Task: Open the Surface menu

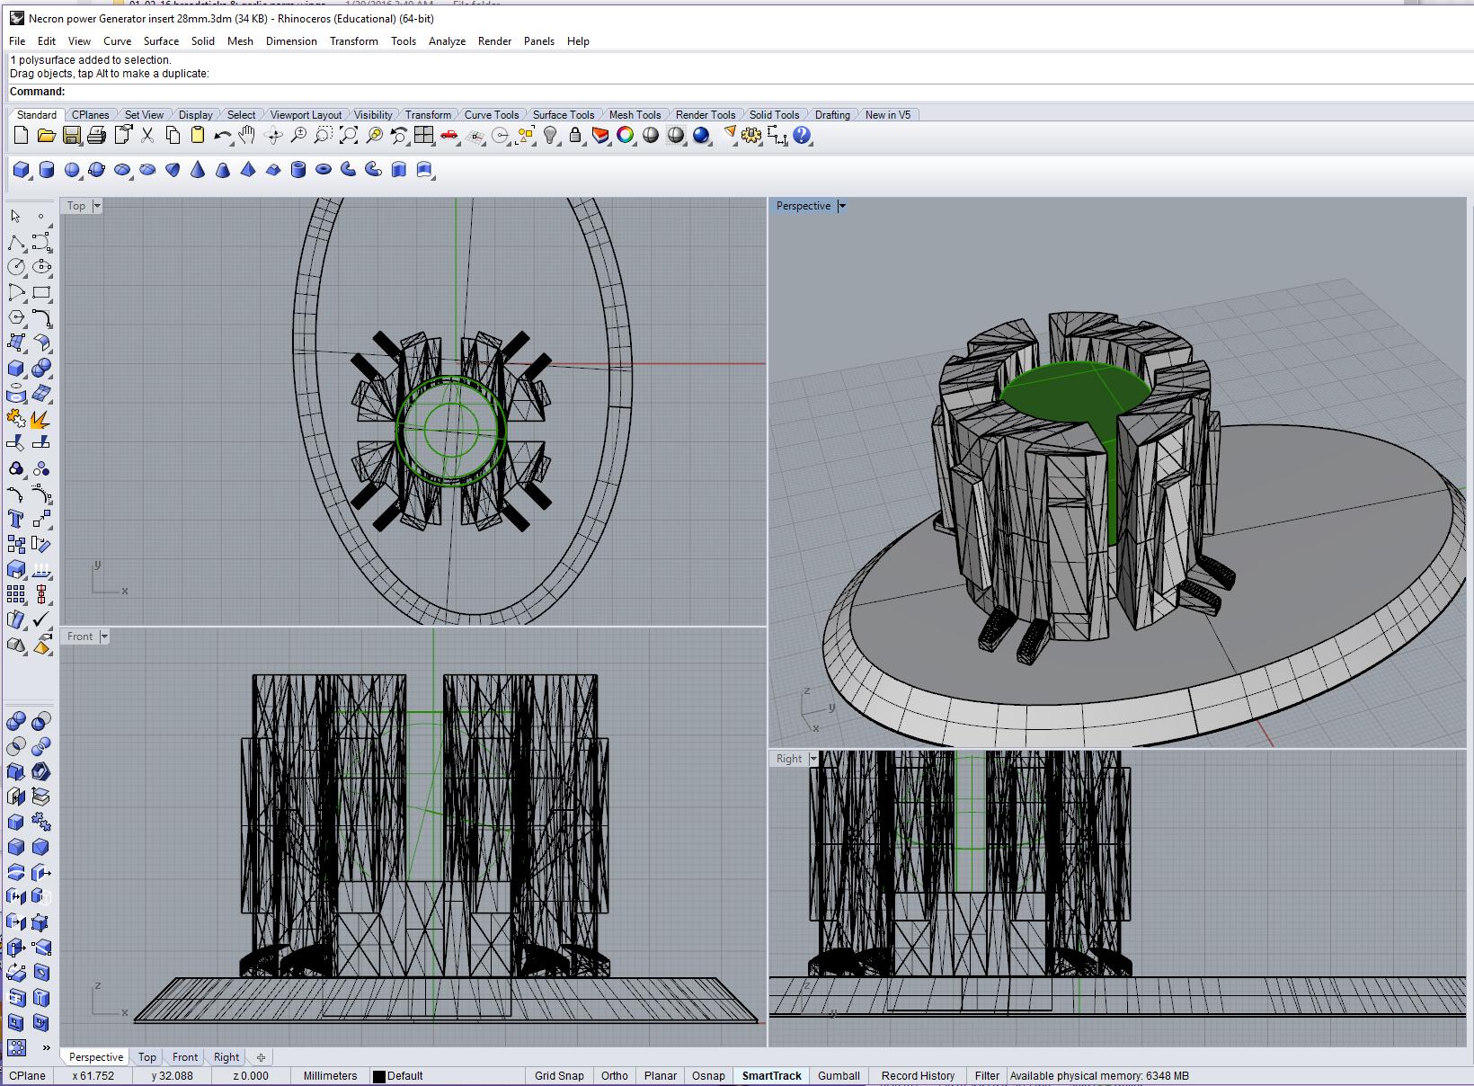Action: click(x=161, y=41)
